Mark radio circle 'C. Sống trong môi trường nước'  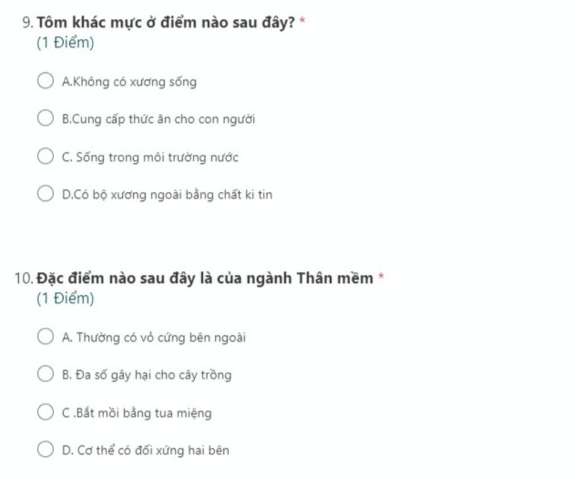click(x=46, y=156)
